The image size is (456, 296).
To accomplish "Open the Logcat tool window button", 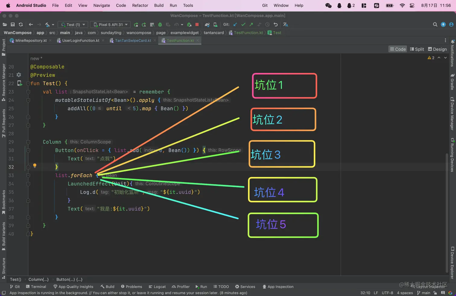I will [157, 287].
